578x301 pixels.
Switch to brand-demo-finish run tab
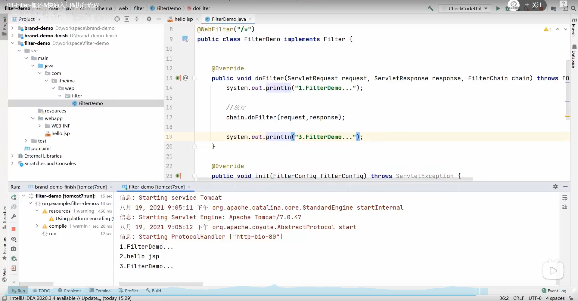71,187
